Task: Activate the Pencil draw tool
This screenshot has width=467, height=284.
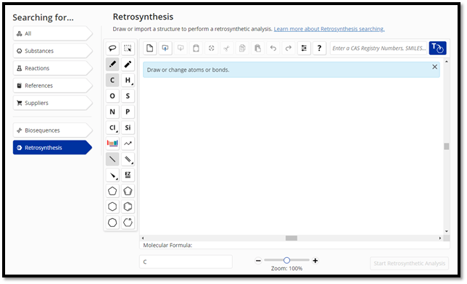Action: (112, 64)
